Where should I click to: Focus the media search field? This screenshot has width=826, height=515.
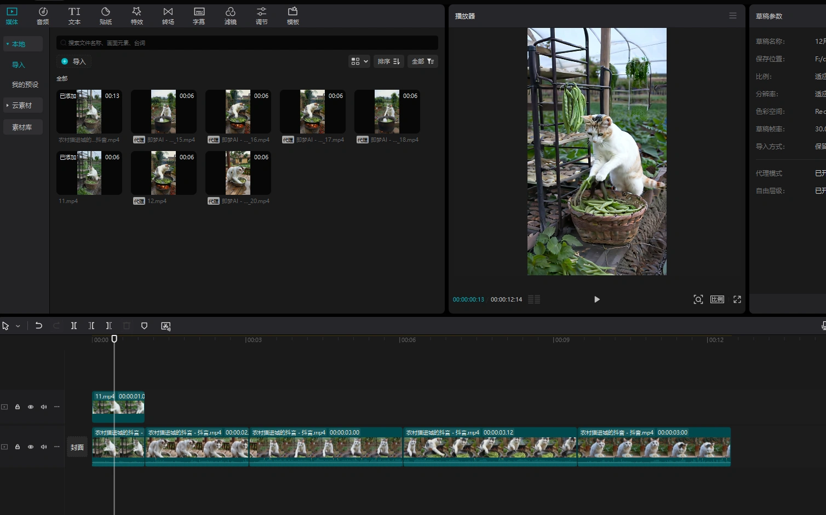[x=247, y=43]
